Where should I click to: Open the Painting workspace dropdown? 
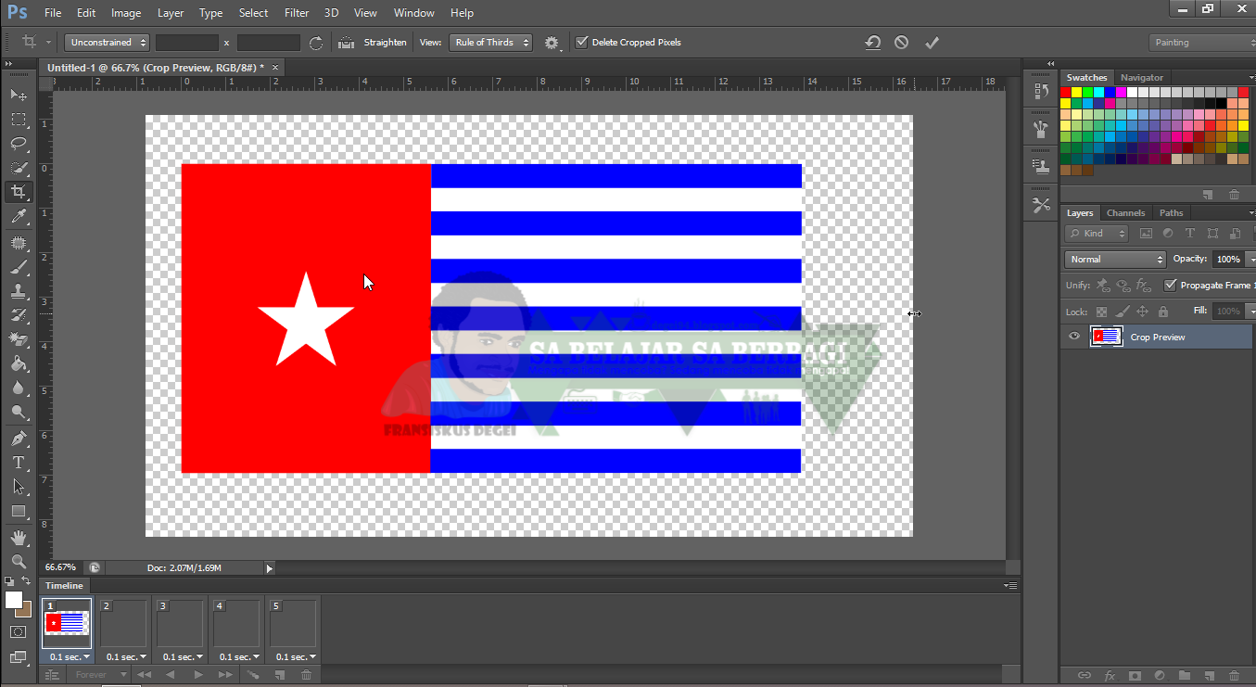click(1202, 42)
